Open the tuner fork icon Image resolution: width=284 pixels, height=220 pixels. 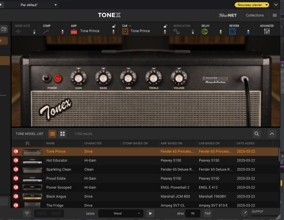coord(27,213)
